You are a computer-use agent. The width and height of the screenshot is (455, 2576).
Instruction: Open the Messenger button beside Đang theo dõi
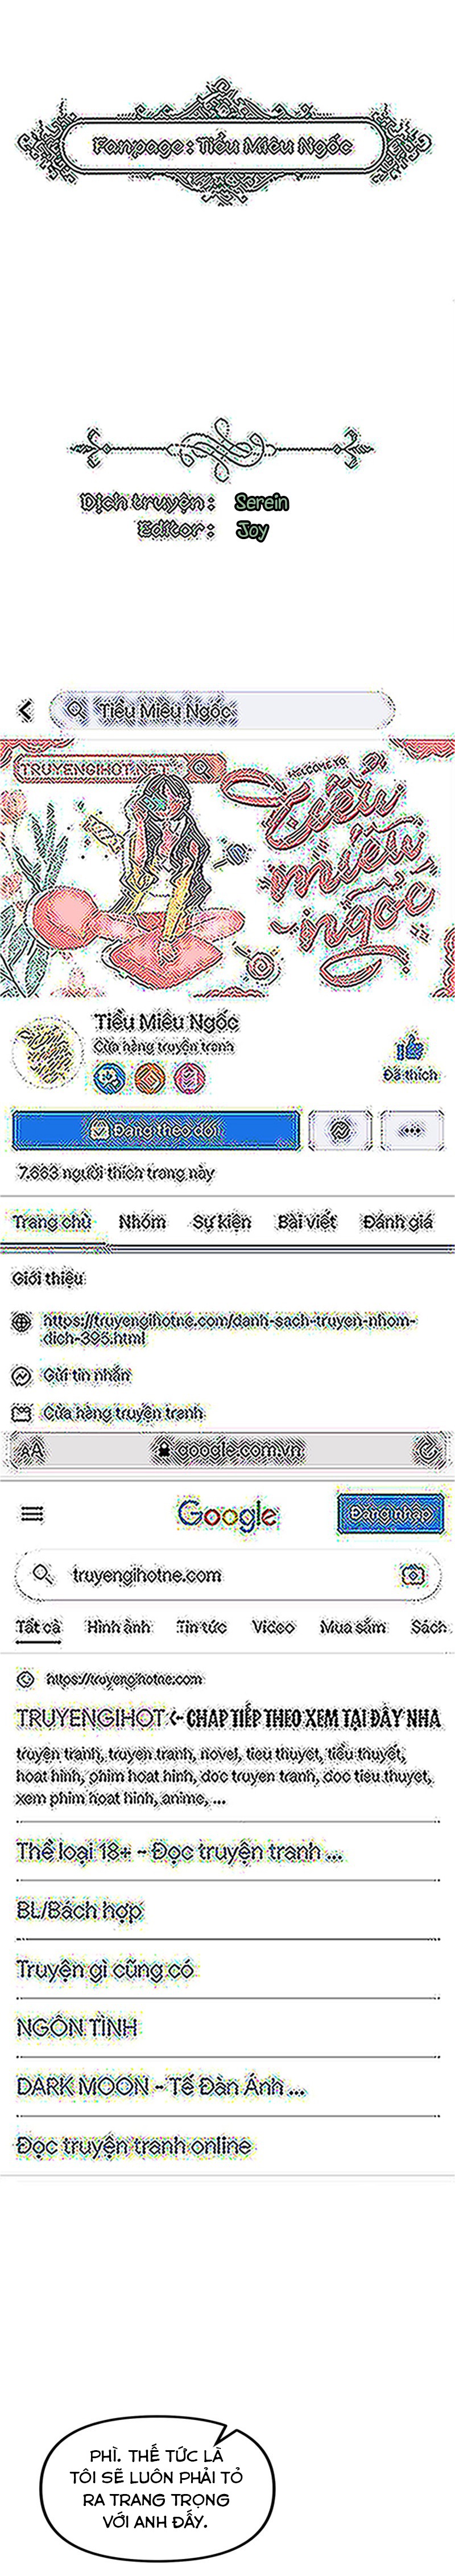340,1130
